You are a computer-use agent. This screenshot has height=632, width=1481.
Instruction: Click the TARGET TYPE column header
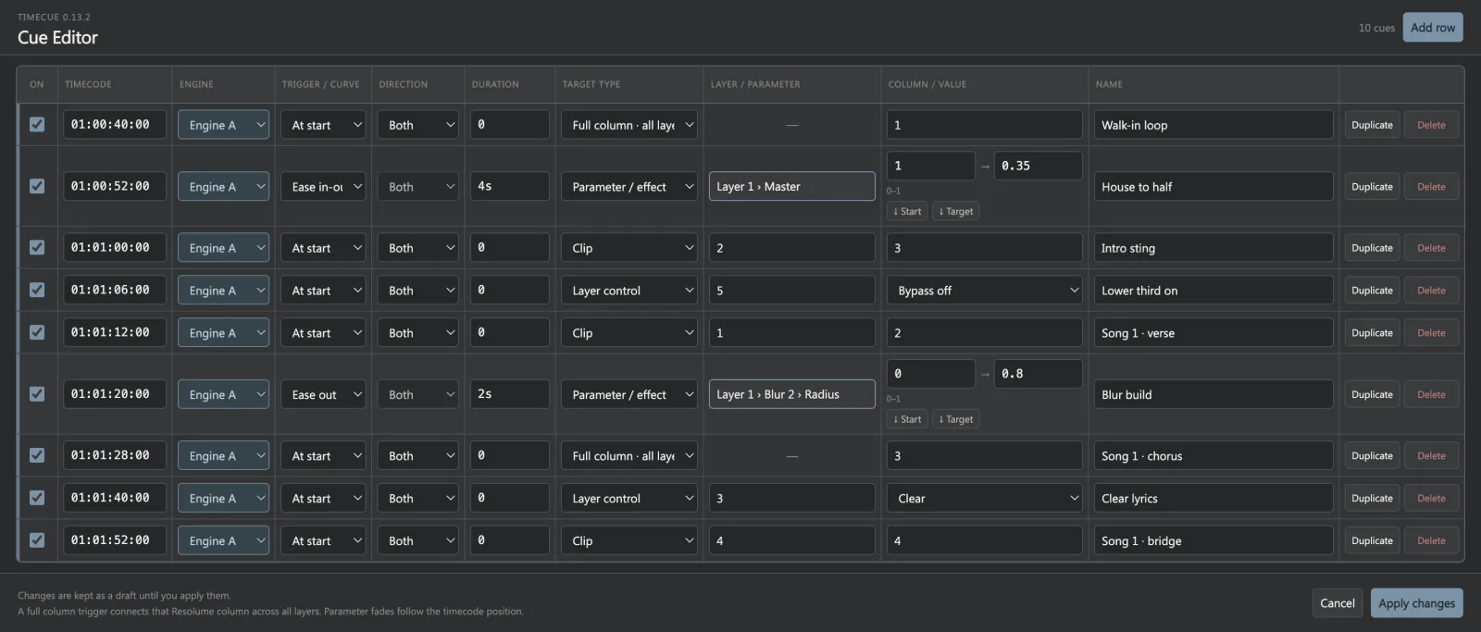click(591, 84)
